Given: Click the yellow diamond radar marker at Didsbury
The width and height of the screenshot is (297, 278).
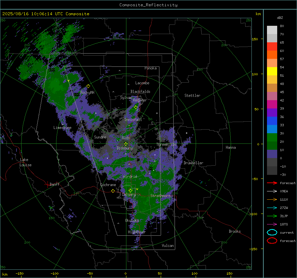Looking at the screenshot, I should tap(126, 144).
